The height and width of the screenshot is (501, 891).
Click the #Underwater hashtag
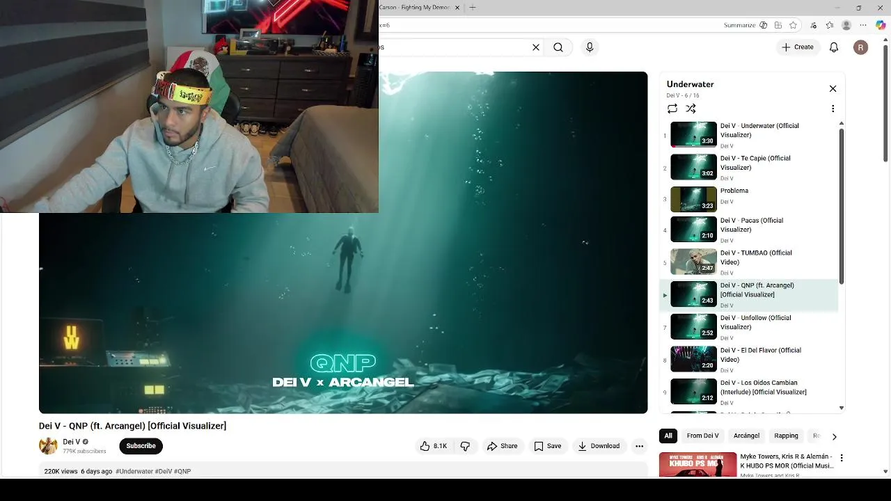pyautogui.click(x=134, y=471)
